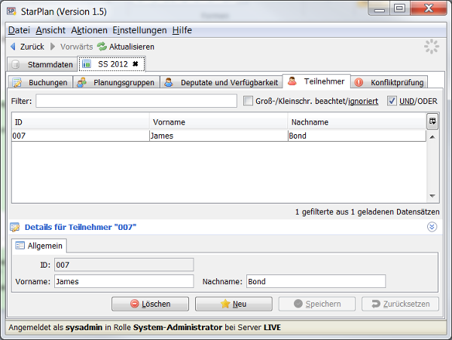Screen dimensions: 452x340
Task: Refresh data with Aktualisieren
Action: click(126, 47)
